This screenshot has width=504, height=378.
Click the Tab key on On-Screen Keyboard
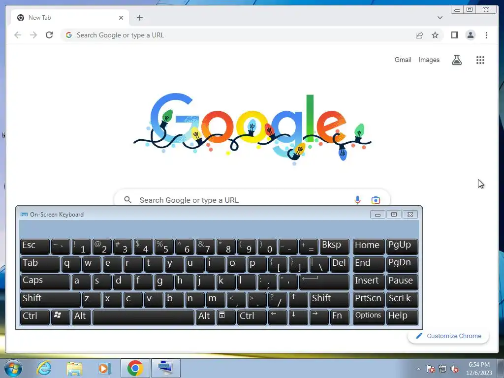coord(40,264)
